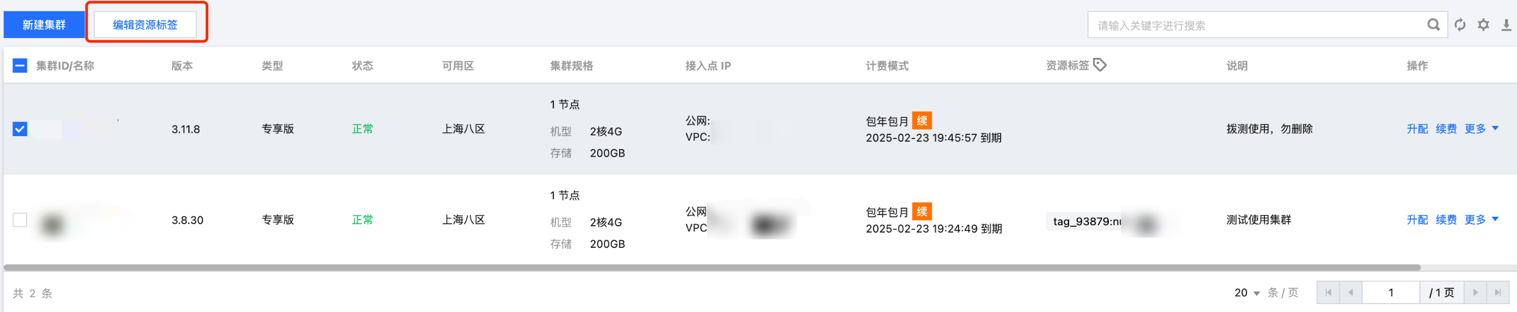
Task: Go to last page arrow
Action: tap(1498, 293)
